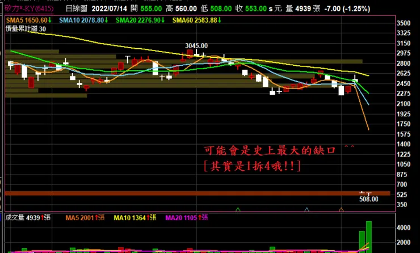Click the high price 560.00
The width and height of the screenshot is (420, 253).
pyautogui.click(x=186, y=9)
